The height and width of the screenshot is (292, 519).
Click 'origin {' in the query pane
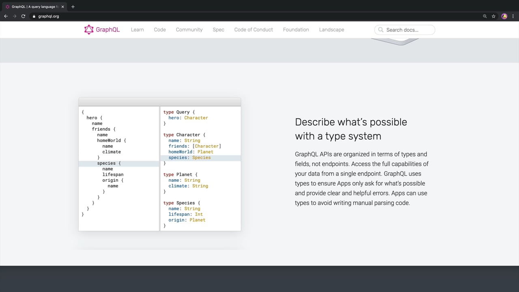coord(113,180)
